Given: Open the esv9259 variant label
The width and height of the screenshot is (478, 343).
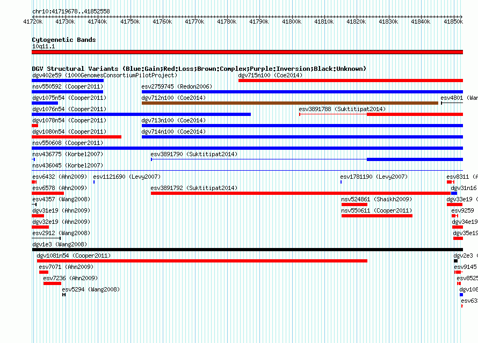Looking at the screenshot, I should (x=463, y=210).
